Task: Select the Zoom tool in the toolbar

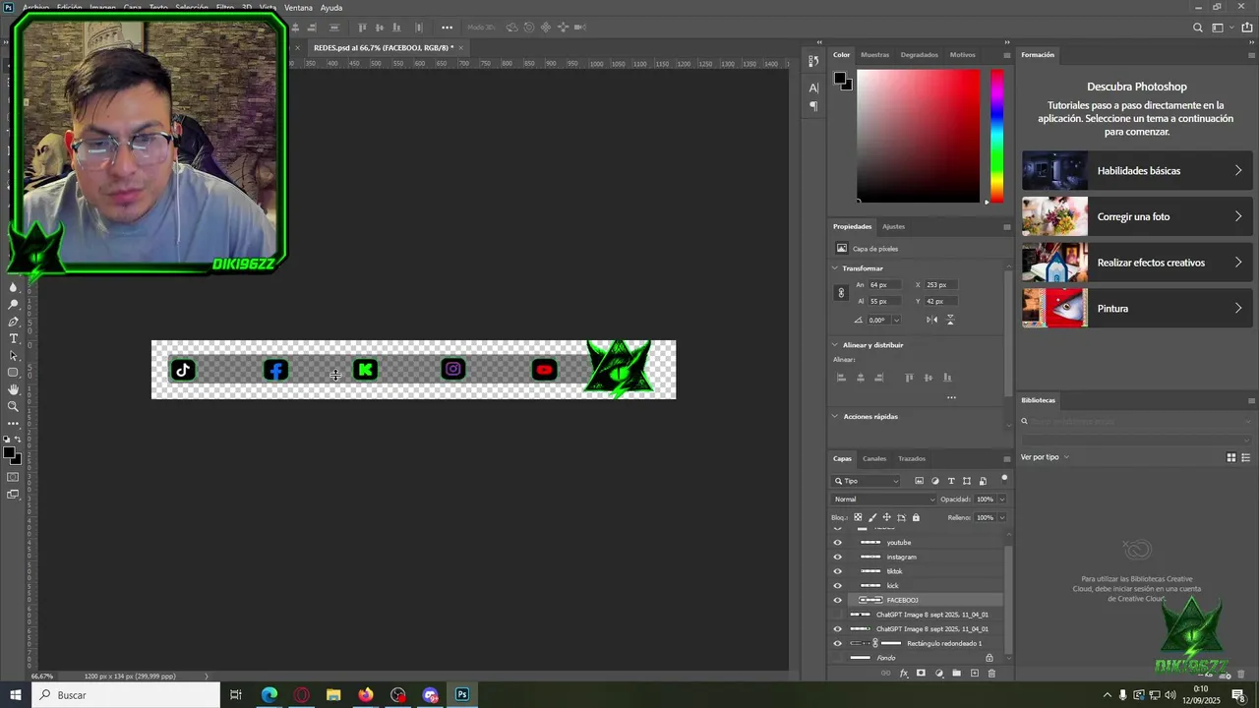Action: pyautogui.click(x=13, y=406)
